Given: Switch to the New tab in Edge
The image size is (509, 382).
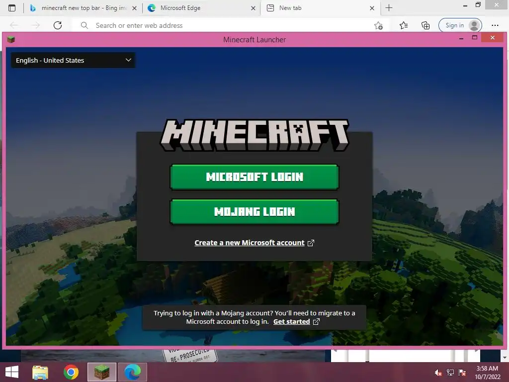Looking at the screenshot, I should pyautogui.click(x=321, y=8).
